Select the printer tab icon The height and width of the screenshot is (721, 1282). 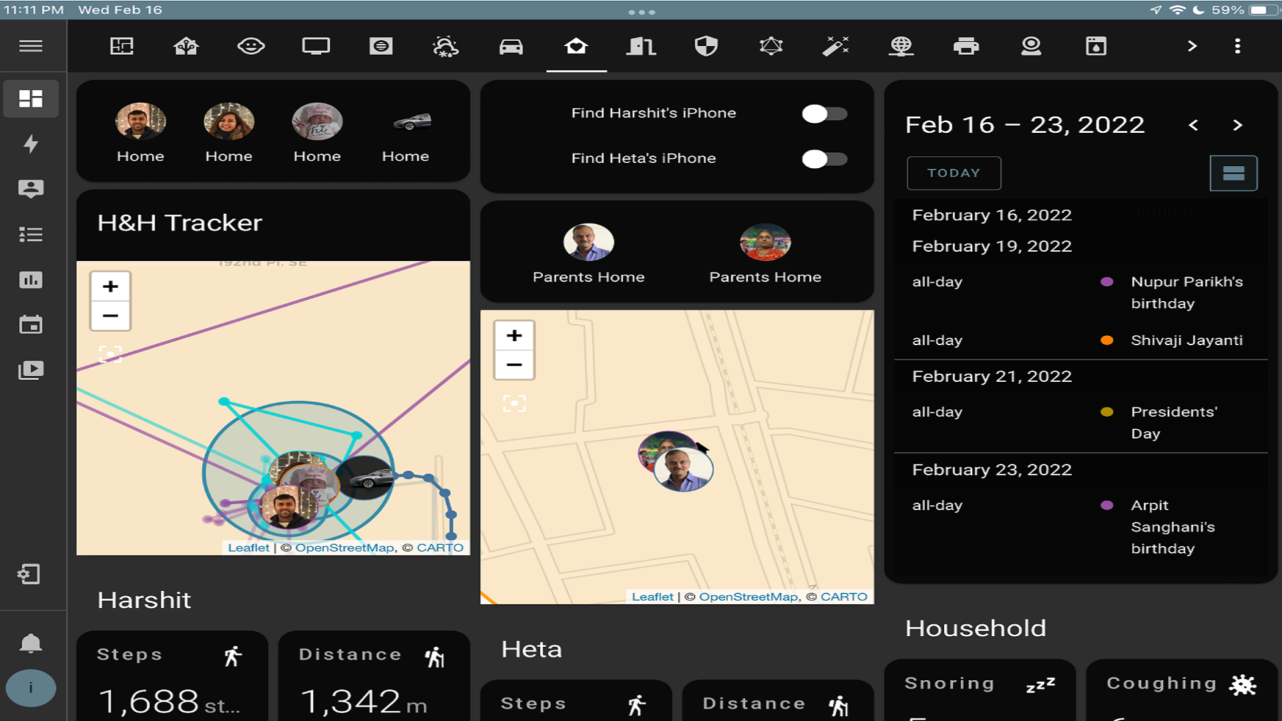966,46
